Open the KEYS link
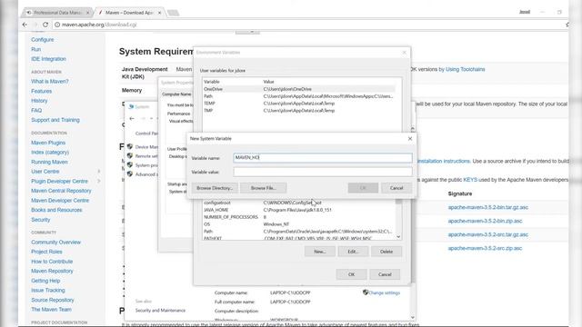The image size is (582, 327). (x=470, y=180)
